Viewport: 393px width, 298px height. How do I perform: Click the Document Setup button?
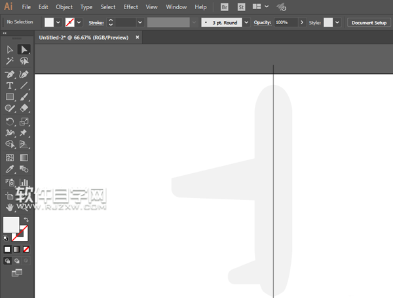(369, 22)
